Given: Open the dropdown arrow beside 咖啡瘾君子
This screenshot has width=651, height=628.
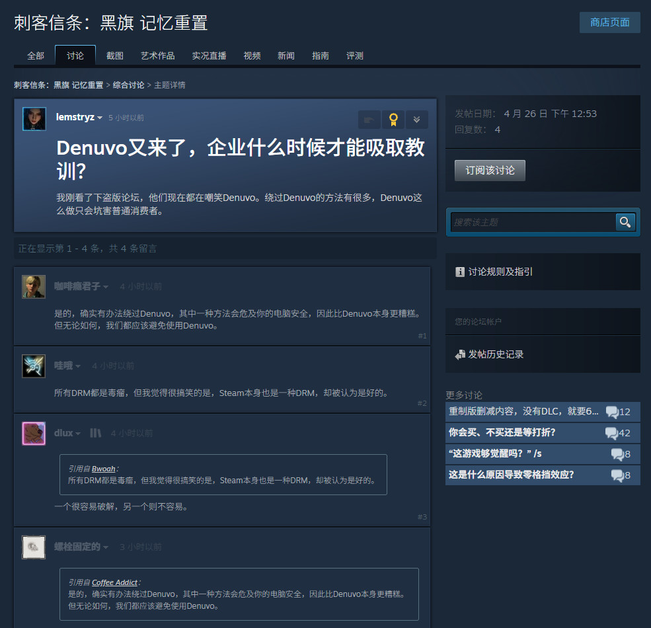Looking at the screenshot, I should tap(106, 287).
